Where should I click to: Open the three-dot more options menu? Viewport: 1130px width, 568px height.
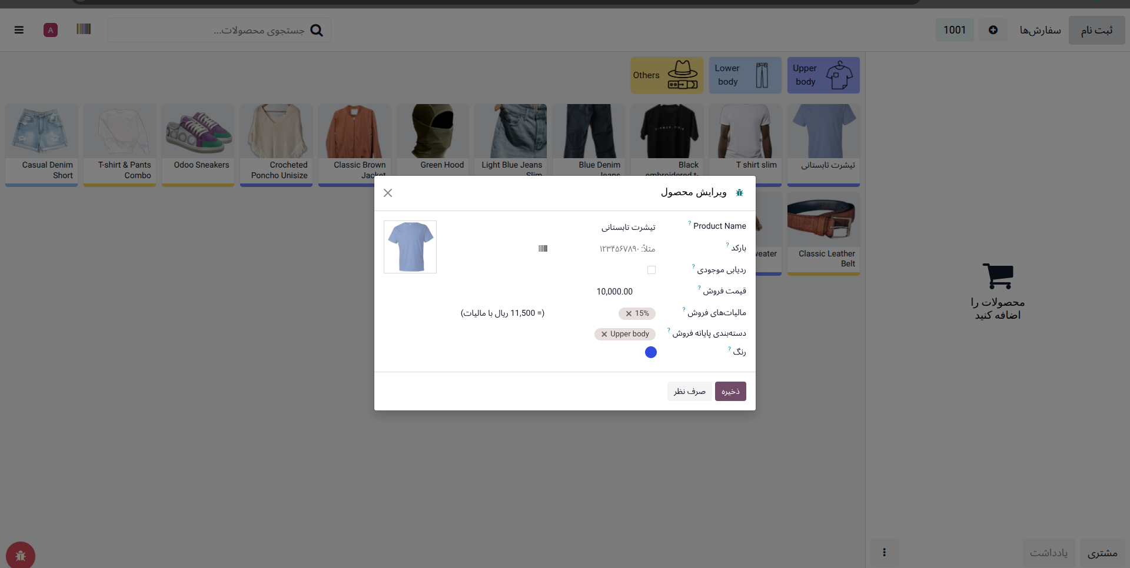point(885,553)
